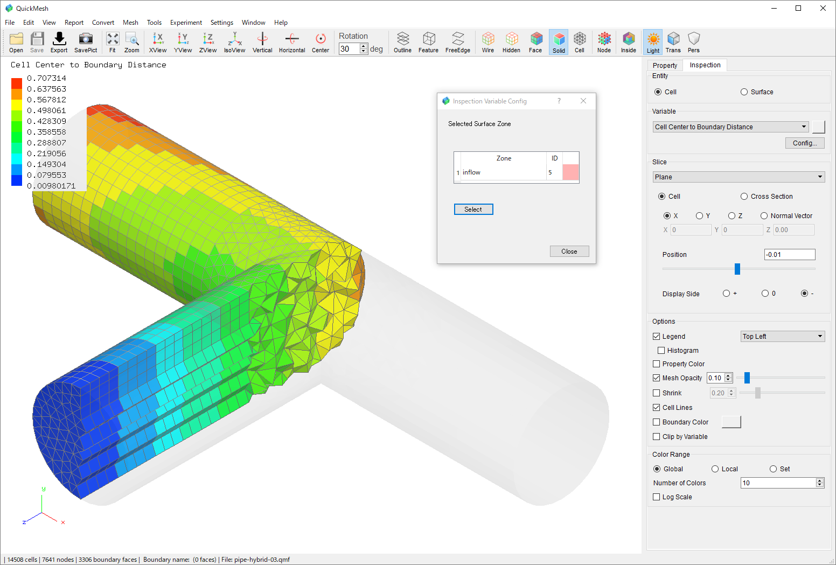The width and height of the screenshot is (836, 565).
Task: Select the Cell display mode icon
Action: (580, 42)
